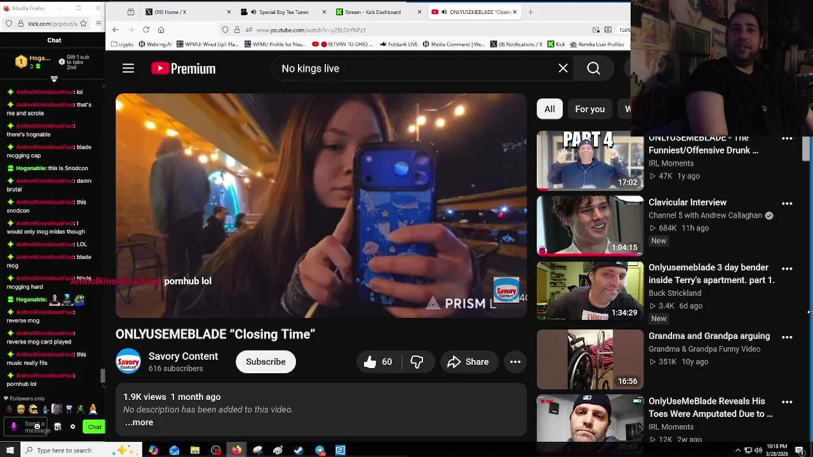Screen dimensions: 813x457
Task: Open options for Grandma and Grandpa arguing
Action: click(787, 337)
